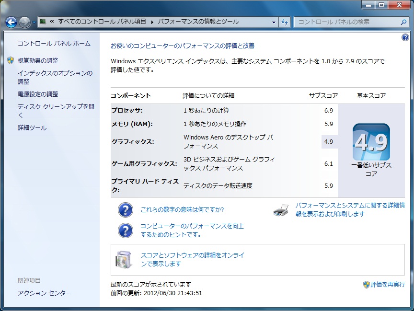Expand the breadcrumb arrow after すべてのコントロール パネル項目
The image size is (414, 311).
tap(152, 22)
